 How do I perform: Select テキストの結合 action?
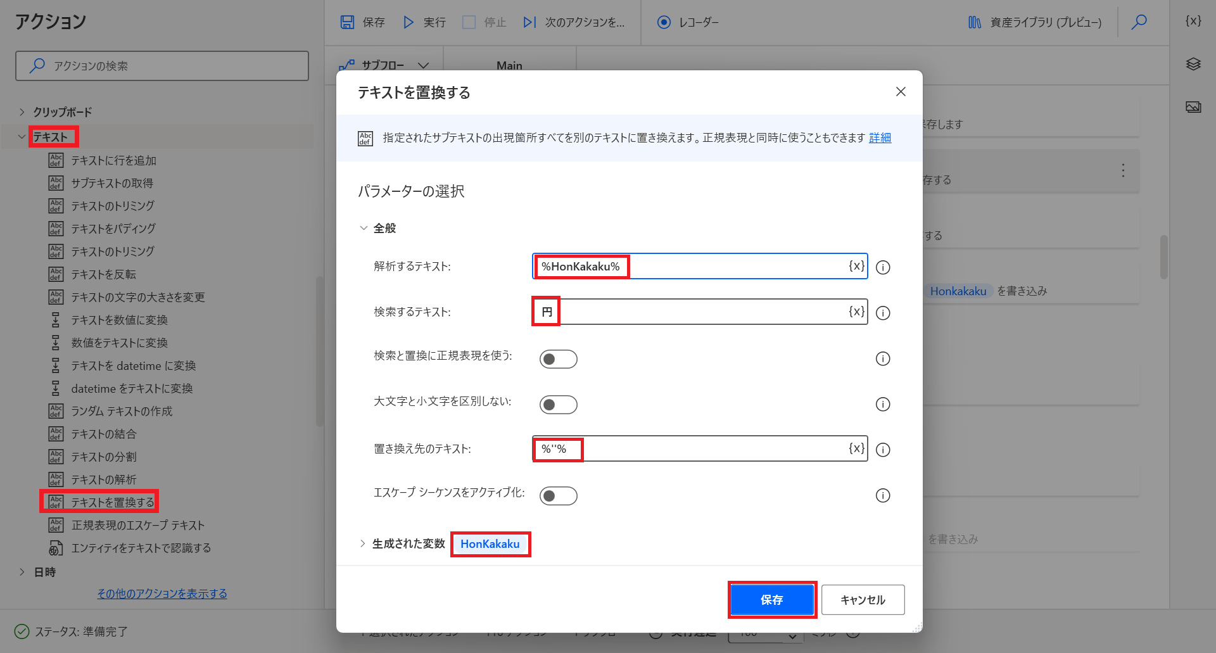pyautogui.click(x=104, y=434)
